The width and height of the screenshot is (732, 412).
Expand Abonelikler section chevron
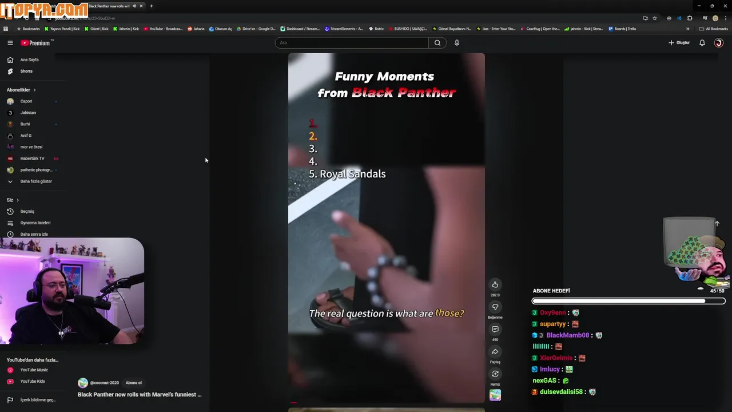(x=34, y=90)
